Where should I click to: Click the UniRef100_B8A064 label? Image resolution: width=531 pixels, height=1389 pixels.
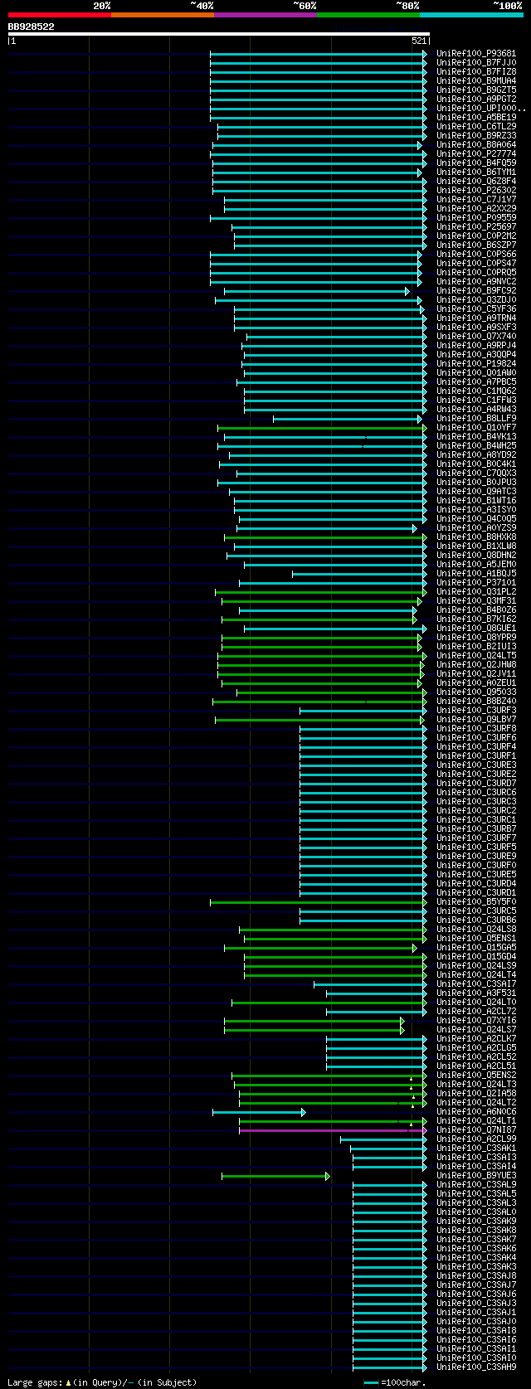click(476, 145)
